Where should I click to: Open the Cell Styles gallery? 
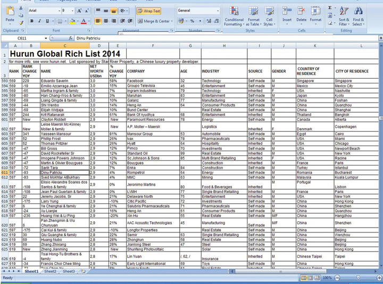coord(269,16)
